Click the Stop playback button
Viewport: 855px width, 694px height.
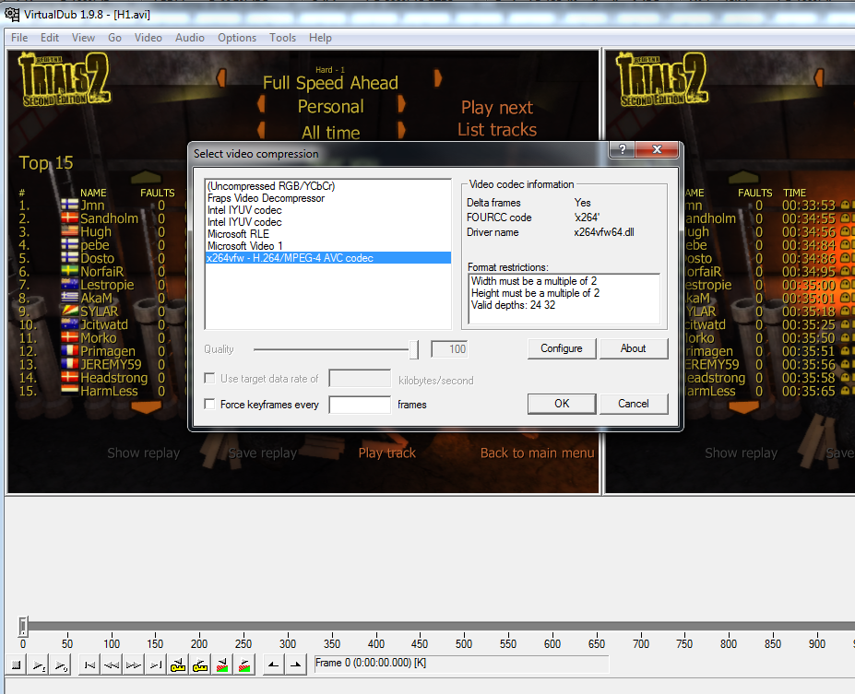tap(17, 664)
